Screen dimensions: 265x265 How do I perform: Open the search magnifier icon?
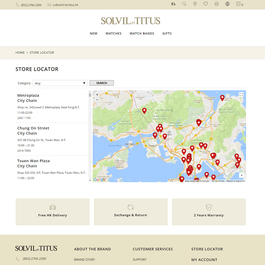[184, 4]
